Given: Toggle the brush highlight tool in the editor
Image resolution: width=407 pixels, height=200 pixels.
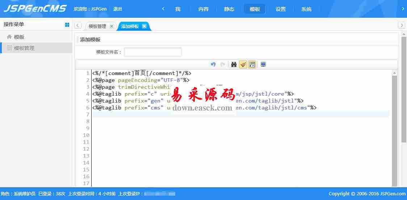Looking at the screenshot, I should (x=243, y=64).
